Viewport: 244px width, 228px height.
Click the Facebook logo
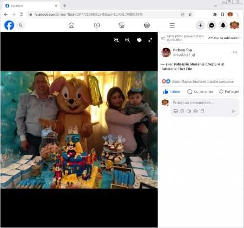click(9, 25)
